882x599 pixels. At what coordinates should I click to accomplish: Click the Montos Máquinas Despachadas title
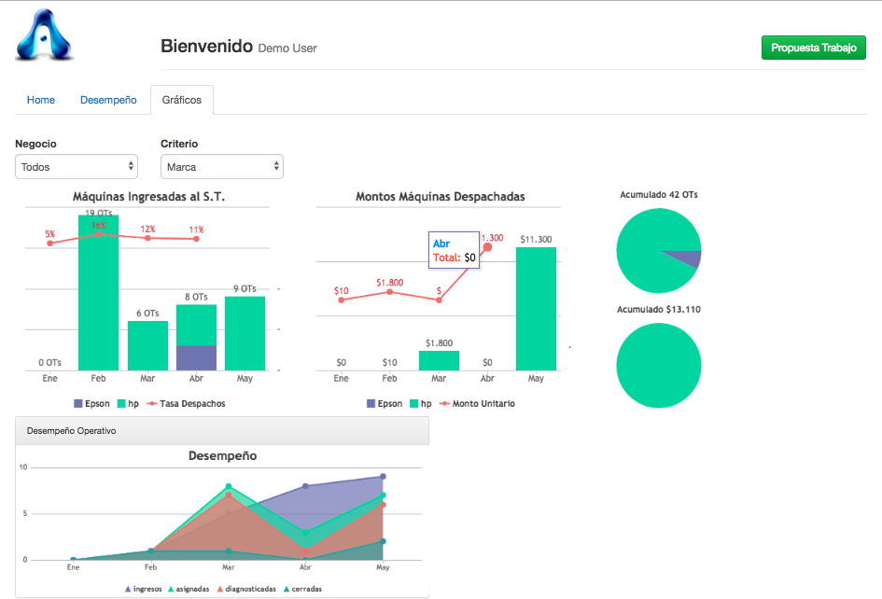440,196
